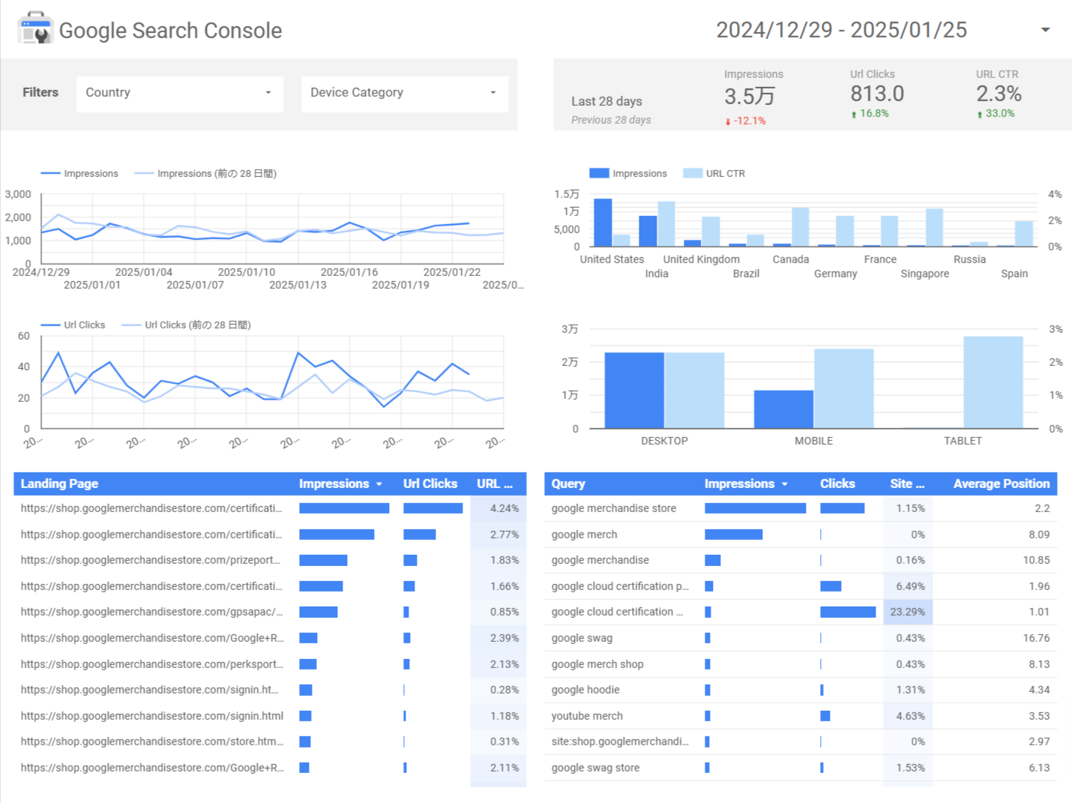Viewport: 1072px width, 803px height.
Task: Click the gpsapac landing page URL
Action: pos(151,612)
